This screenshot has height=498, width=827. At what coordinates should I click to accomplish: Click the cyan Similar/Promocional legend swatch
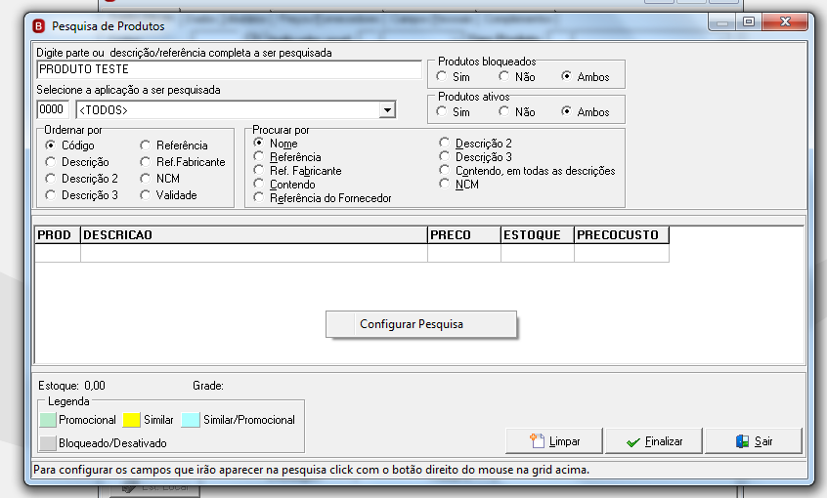(x=191, y=420)
